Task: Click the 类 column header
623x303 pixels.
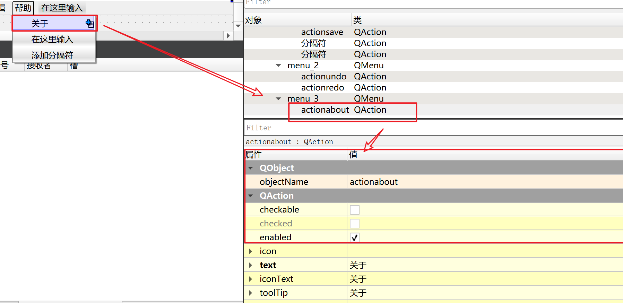Action: point(487,20)
